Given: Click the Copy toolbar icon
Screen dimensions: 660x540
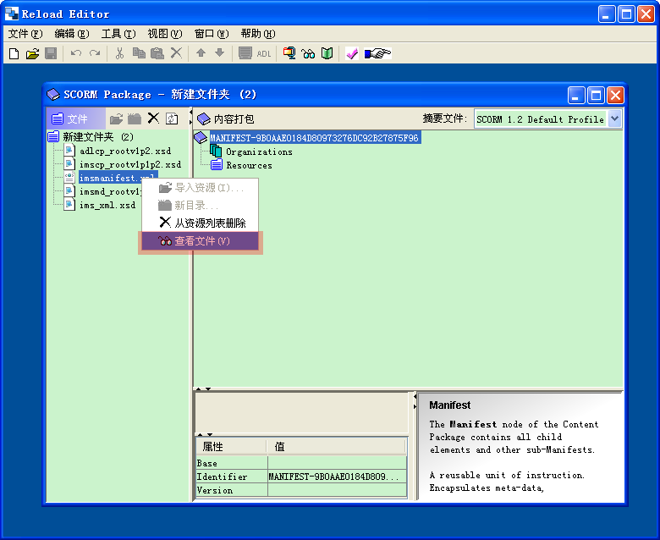Looking at the screenshot, I should pos(139,53).
